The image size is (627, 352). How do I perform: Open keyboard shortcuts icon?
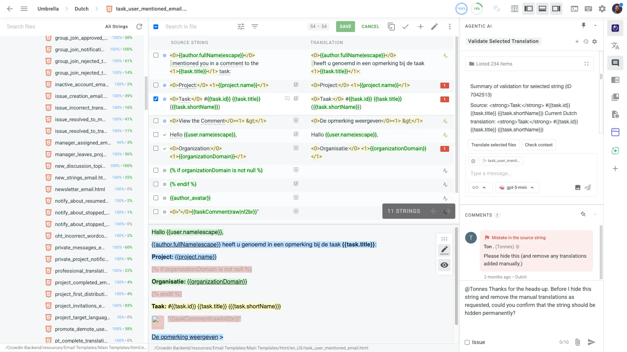[588, 9]
